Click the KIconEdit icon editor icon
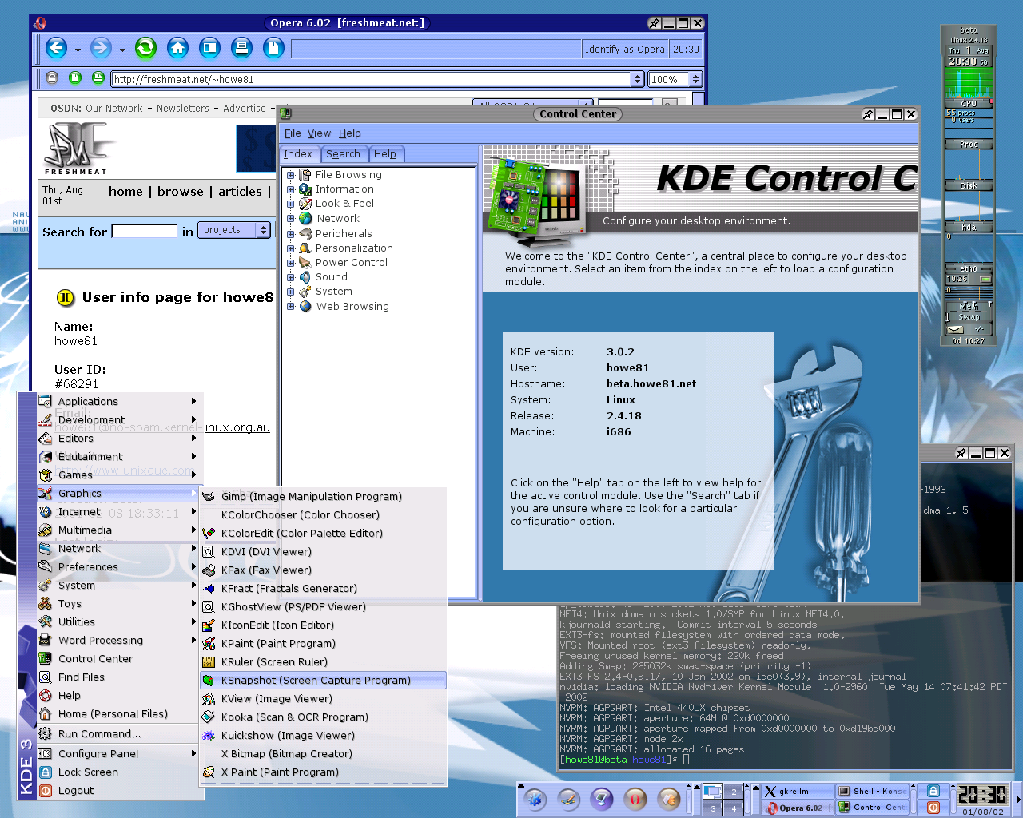 209,625
